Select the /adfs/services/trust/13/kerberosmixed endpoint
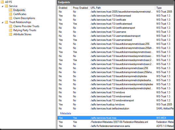Screen dimensions: 175x130 [116, 16]
